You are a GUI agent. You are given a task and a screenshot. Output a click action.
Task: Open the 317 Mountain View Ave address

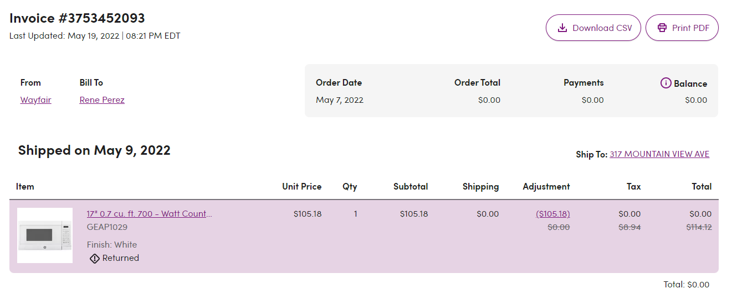(659, 154)
